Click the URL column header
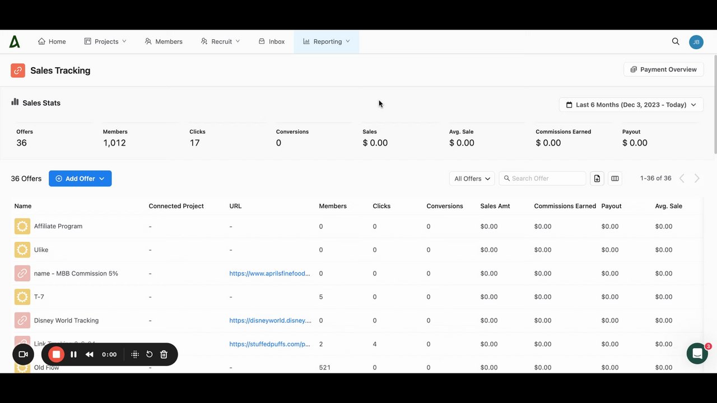The image size is (717, 403). tap(235, 206)
